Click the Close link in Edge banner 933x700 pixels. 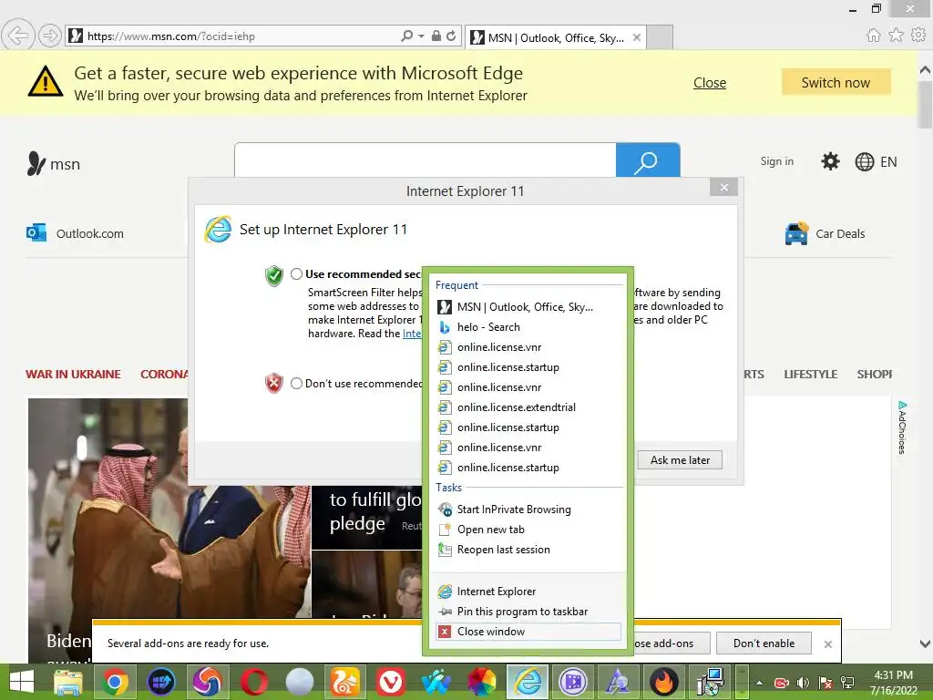point(709,83)
